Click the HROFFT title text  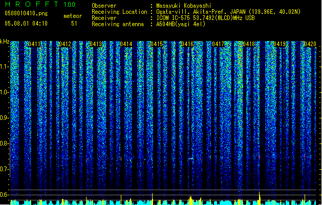tap(32, 4)
